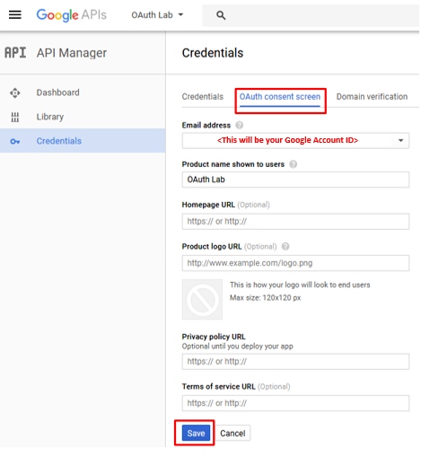421x458 pixels.
Task: Click the logo preview placeholder thumbnail
Action: point(202,299)
